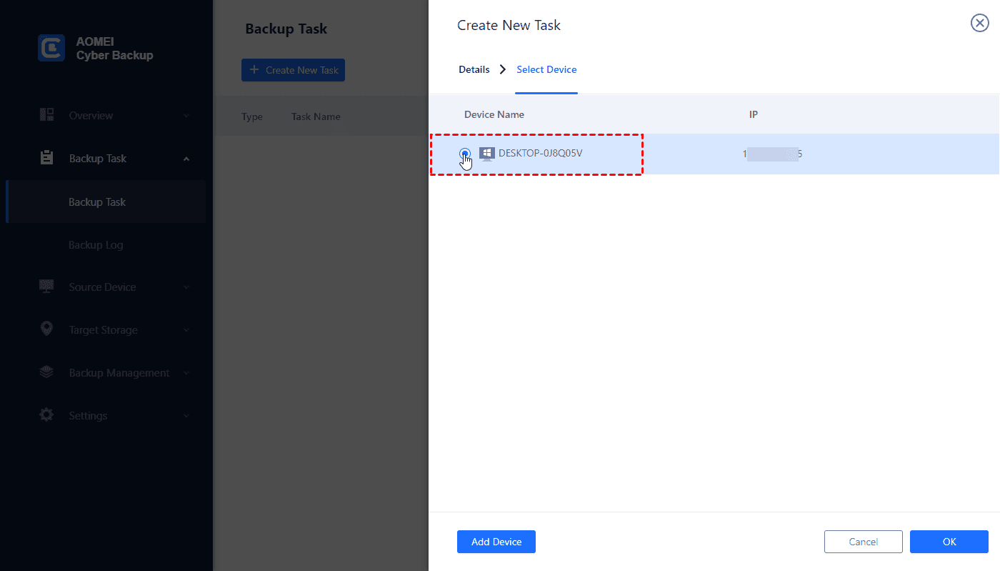Viewport: 1000px width, 571px height.
Task: Click the Backup Task clipboard icon
Action: pos(47,158)
